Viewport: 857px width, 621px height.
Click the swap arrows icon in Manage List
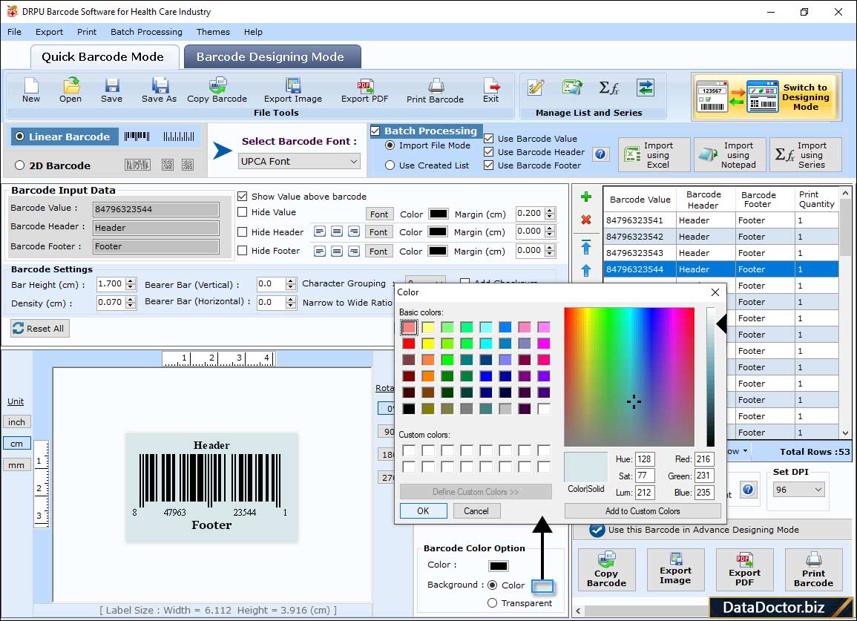646,88
